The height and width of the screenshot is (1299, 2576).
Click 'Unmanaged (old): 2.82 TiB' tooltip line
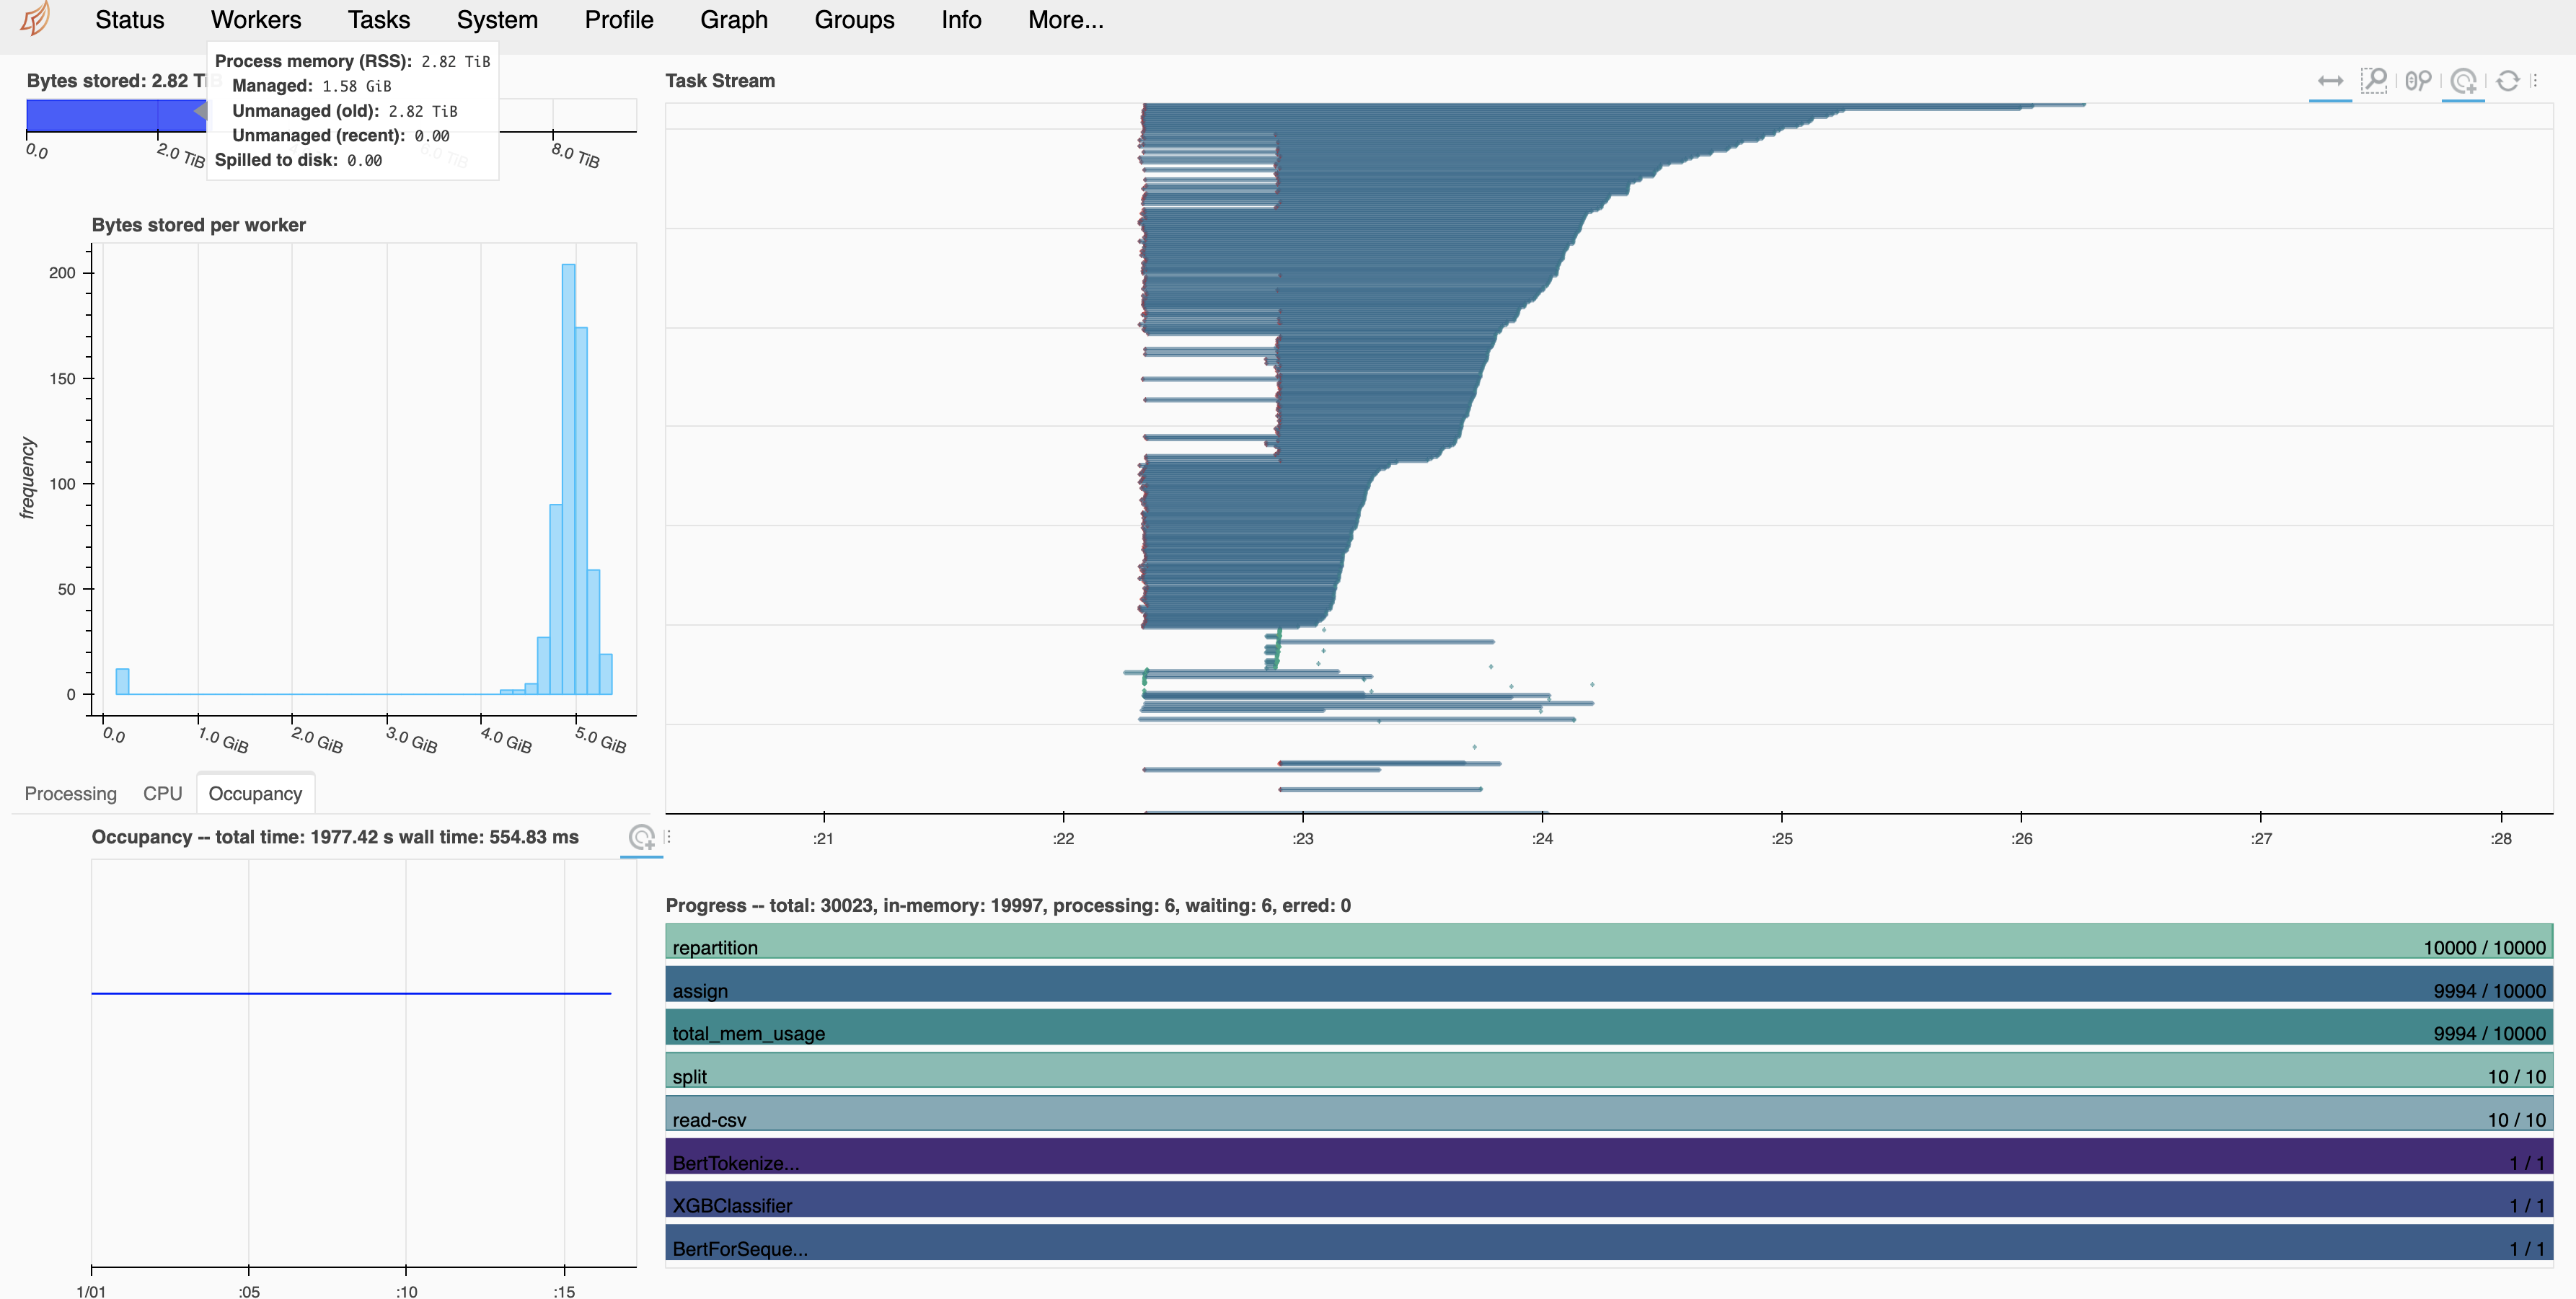coord(345,111)
